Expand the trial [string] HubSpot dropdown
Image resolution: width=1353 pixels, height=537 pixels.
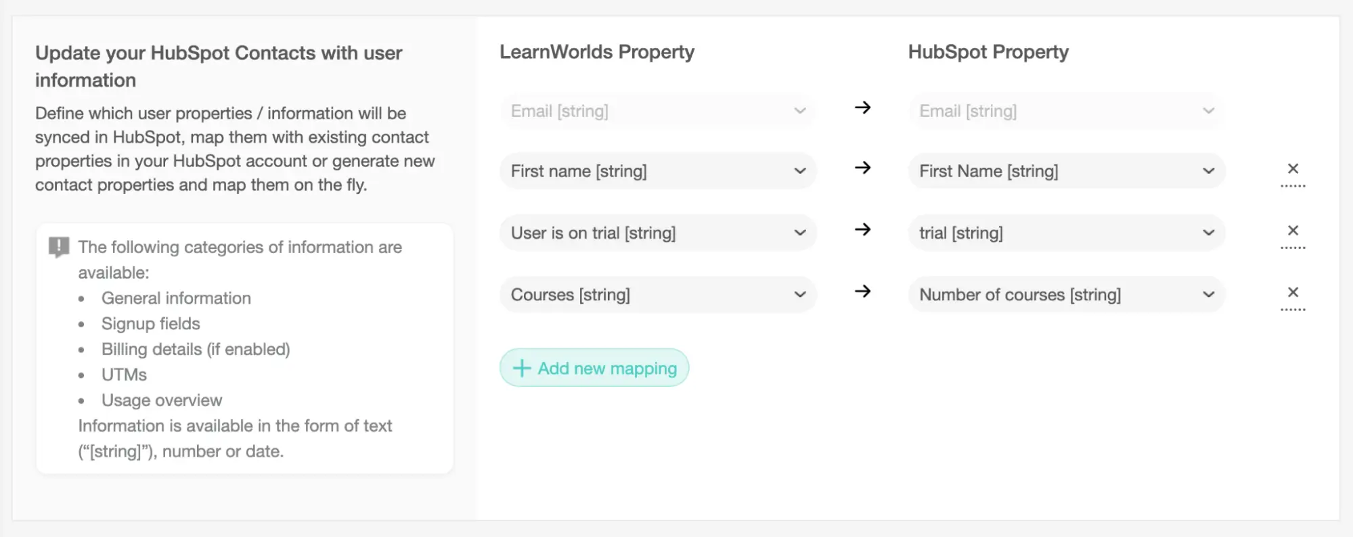[1067, 233]
